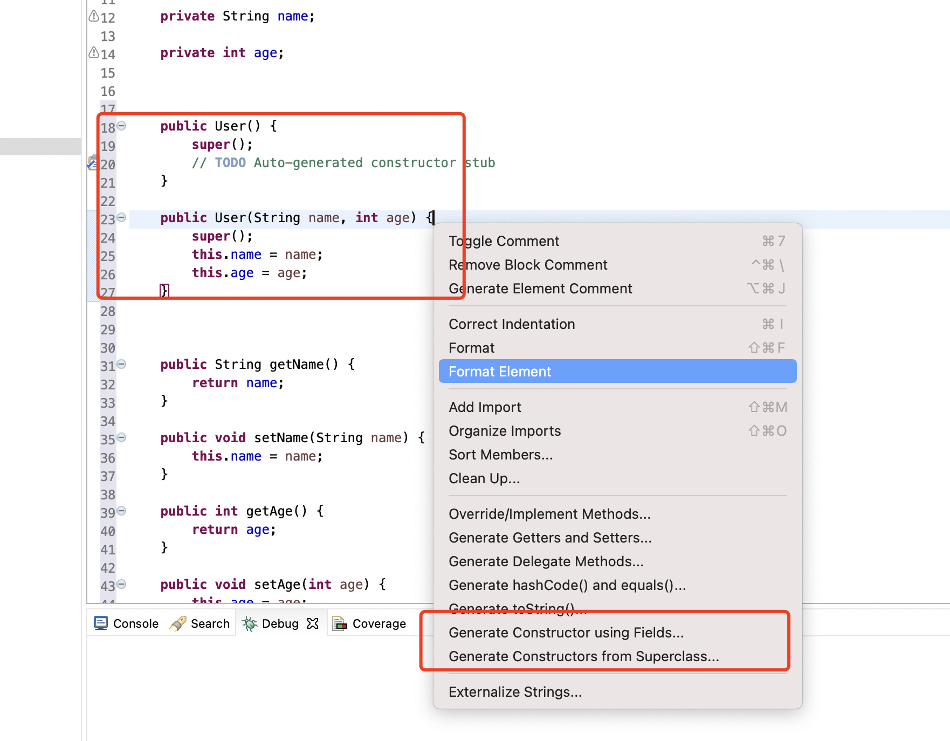Collapse the getName() method fold
Image resolution: width=950 pixels, height=741 pixels.
pyautogui.click(x=122, y=364)
